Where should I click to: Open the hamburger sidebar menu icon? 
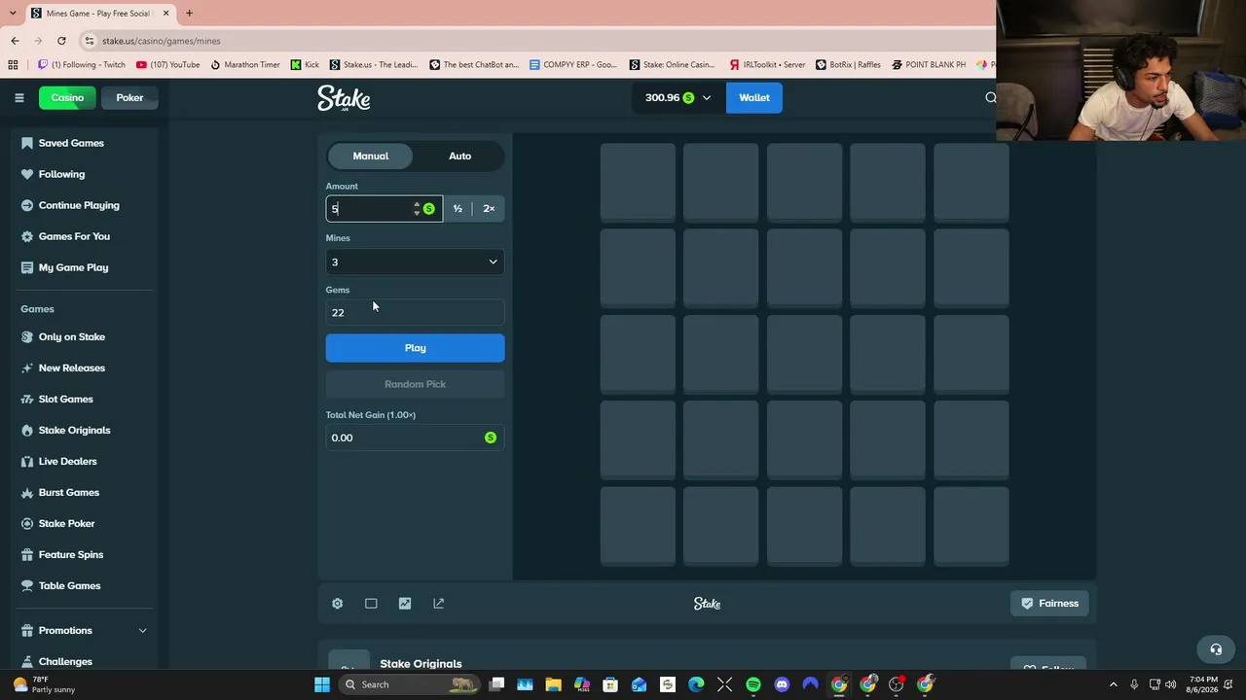[18, 97]
